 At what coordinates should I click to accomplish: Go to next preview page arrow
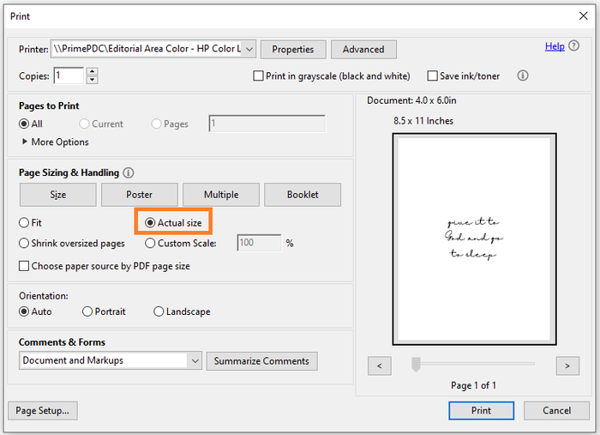coord(567,366)
